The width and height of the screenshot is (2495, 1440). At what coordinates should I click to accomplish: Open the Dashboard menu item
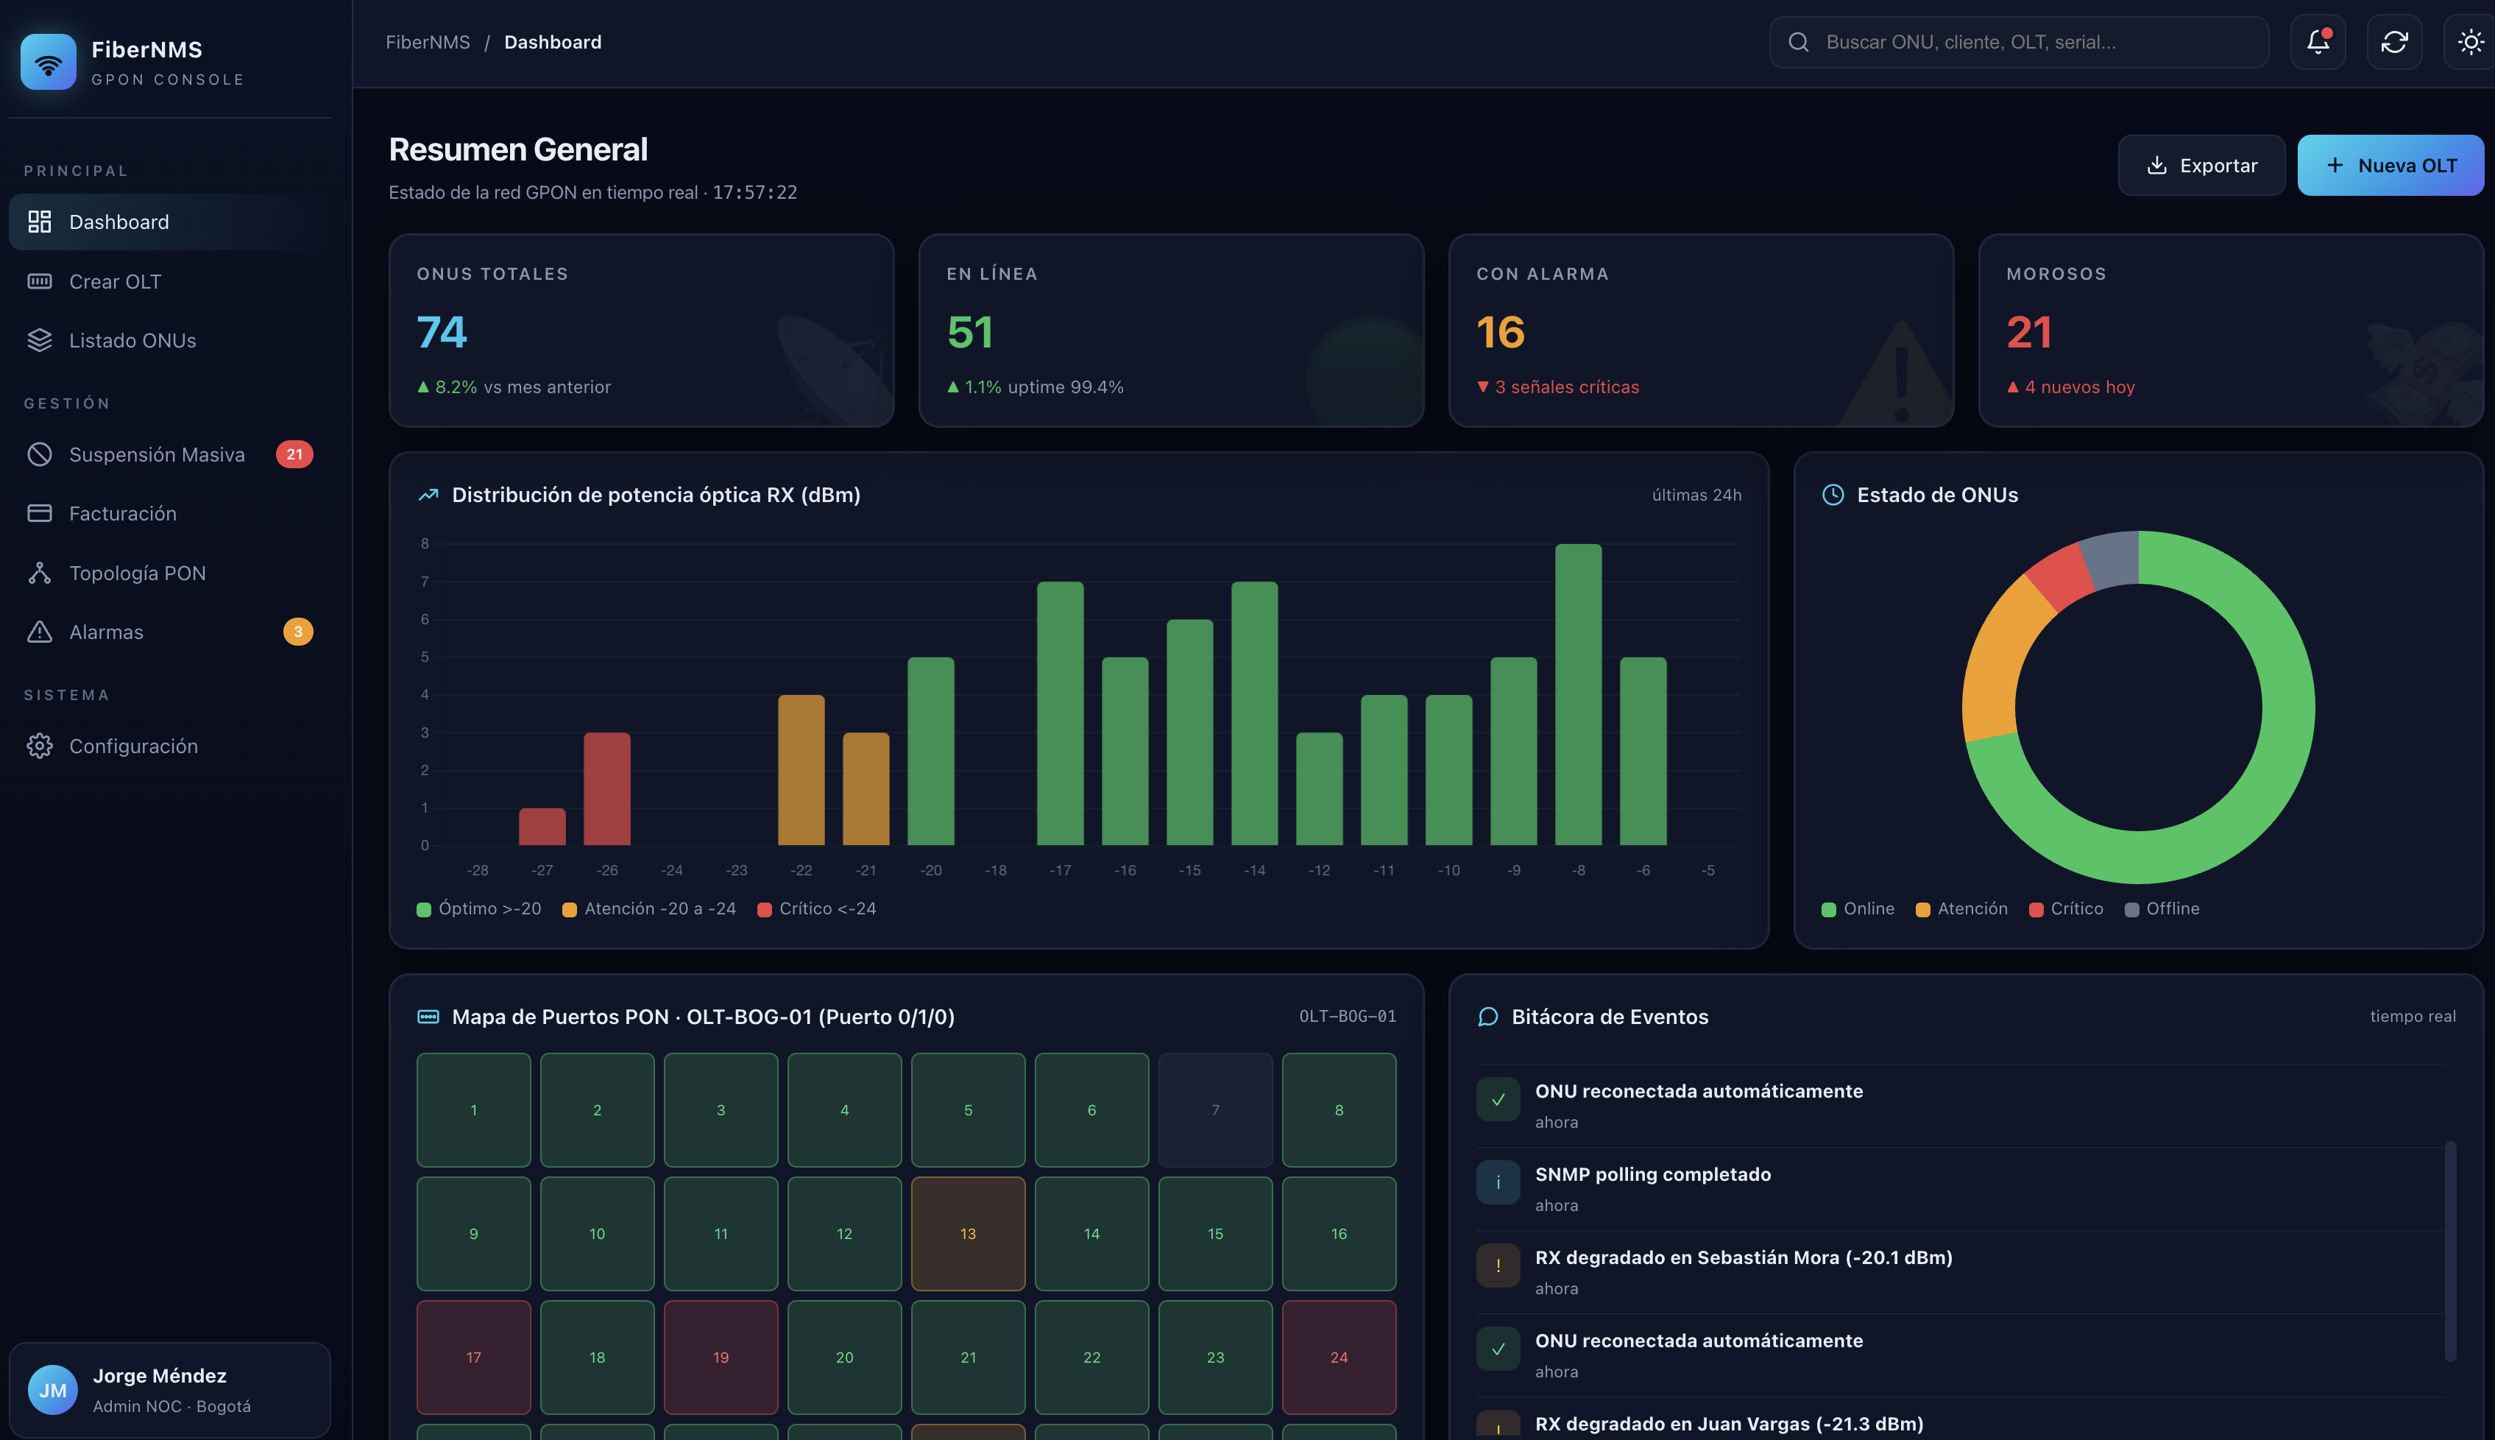click(x=170, y=222)
